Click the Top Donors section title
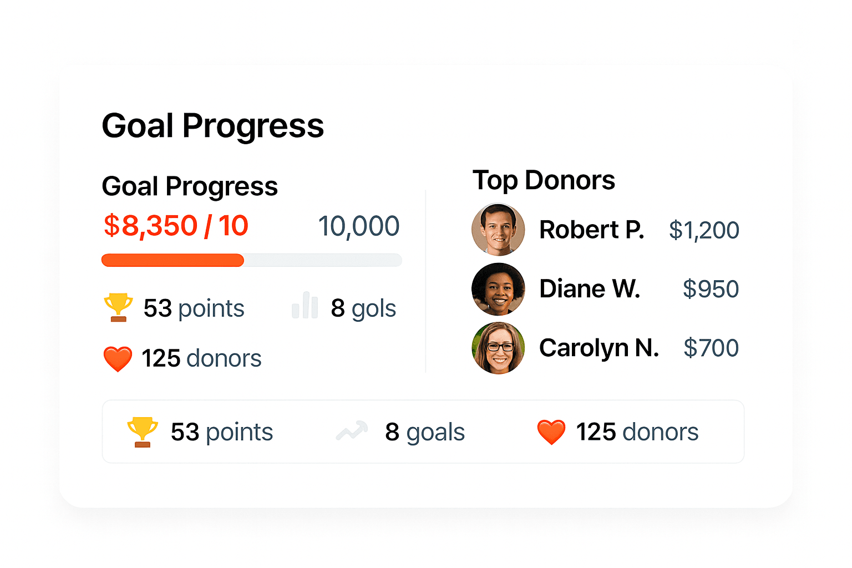The height and width of the screenshot is (568, 852). click(544, 180)
